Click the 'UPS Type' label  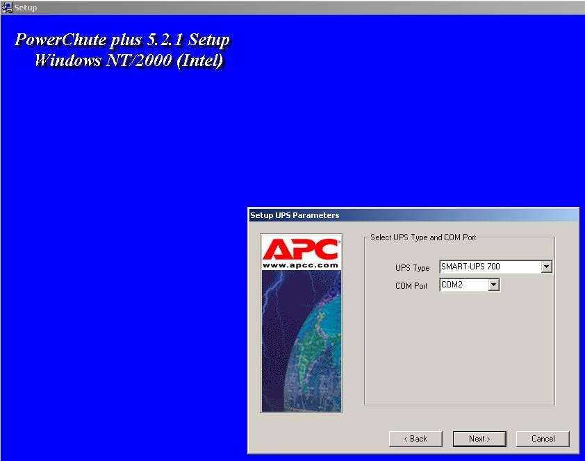[412, 268]
